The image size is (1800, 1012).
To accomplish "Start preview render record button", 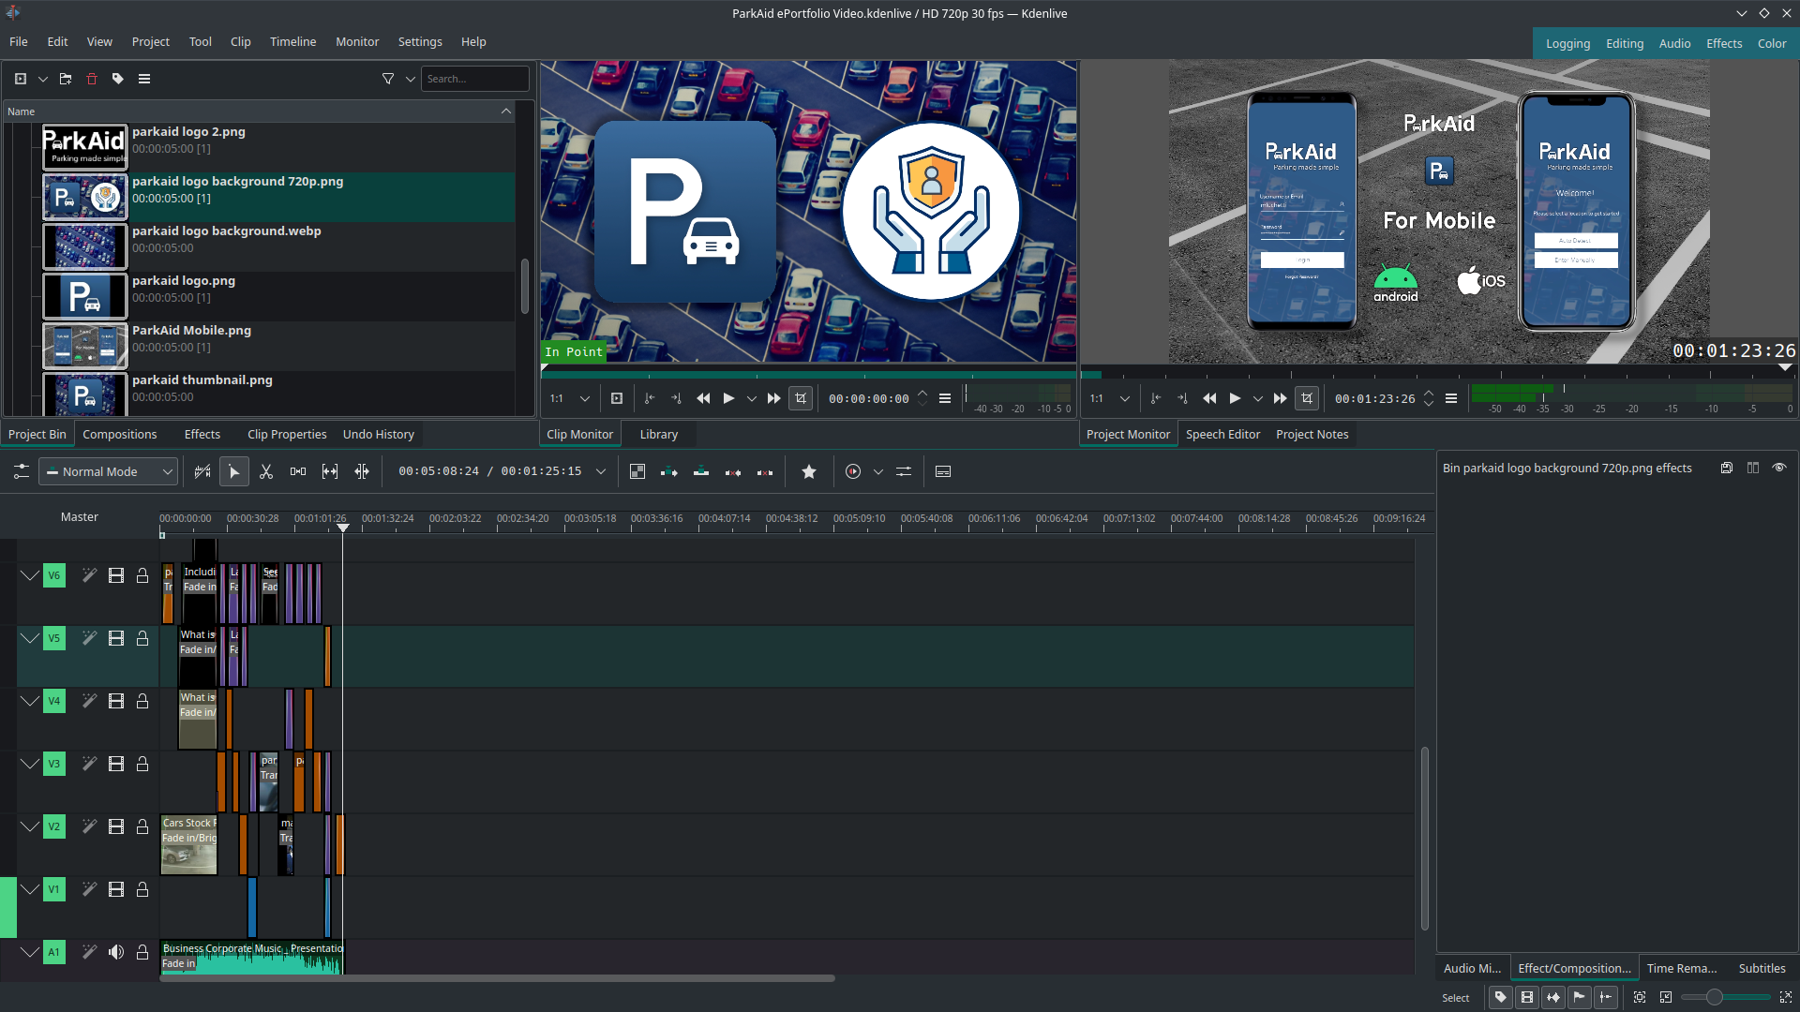I will click(x=853, y=471).
